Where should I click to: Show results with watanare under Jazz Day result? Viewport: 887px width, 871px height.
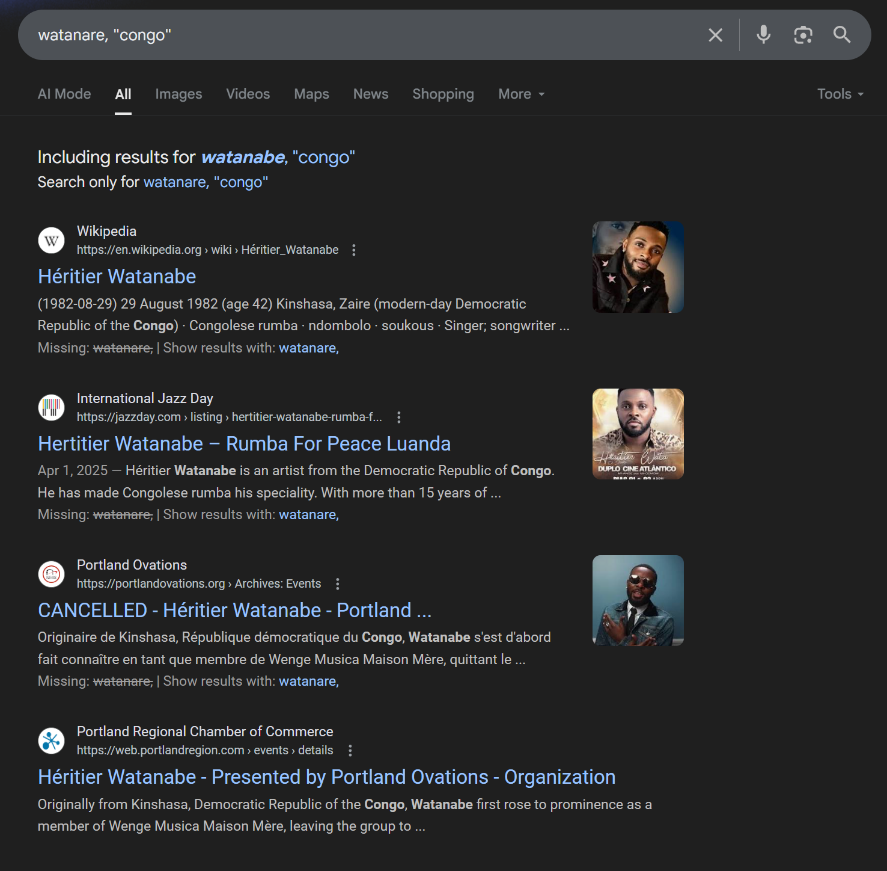tap(309, 514)
